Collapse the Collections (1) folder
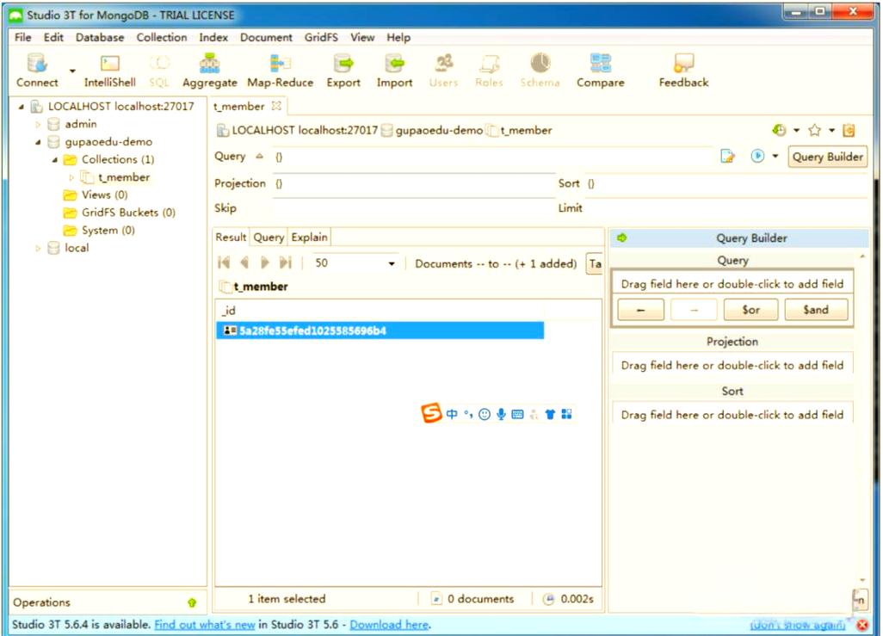This screenshot has height=636, width=883. [54, 160]
